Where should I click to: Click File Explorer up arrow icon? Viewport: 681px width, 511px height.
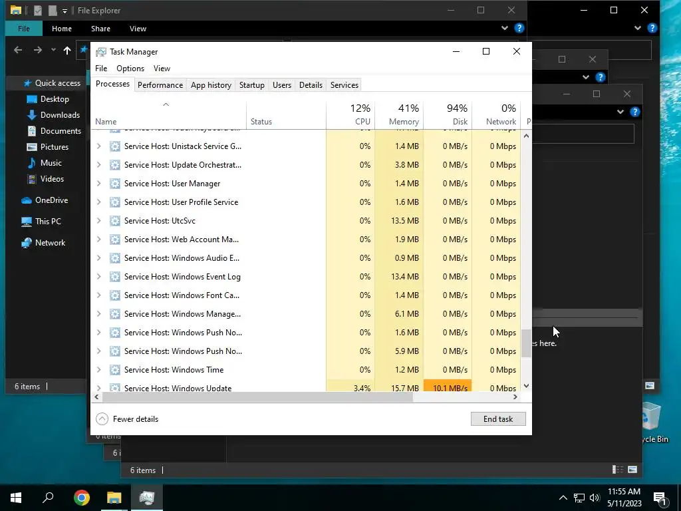tap(67, 50)
